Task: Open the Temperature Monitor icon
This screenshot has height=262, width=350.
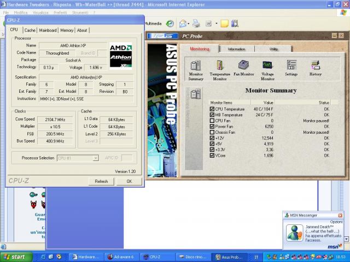Action: 220,70
